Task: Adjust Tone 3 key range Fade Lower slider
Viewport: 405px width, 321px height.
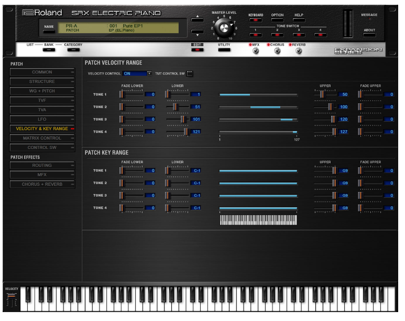Action: tap(122, 195)
